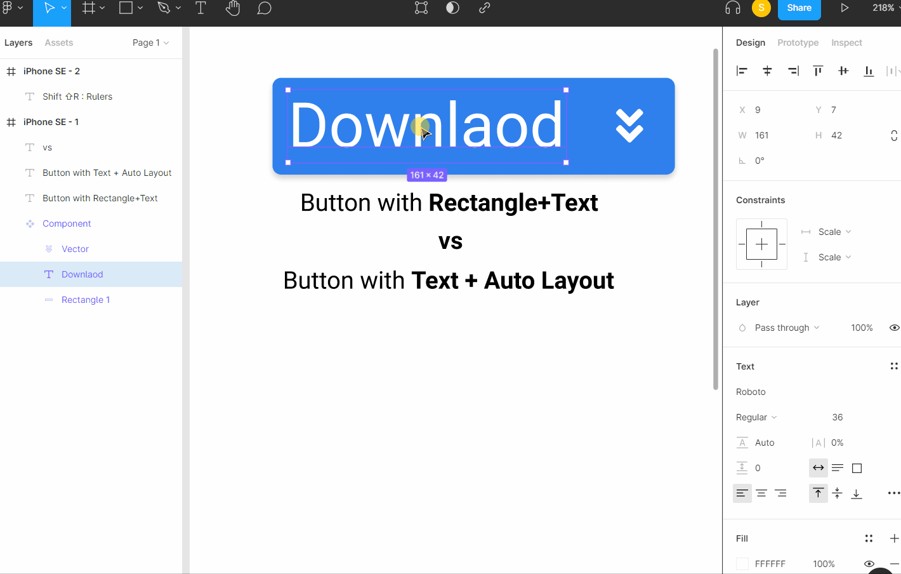
Task: Open Text style options dots
Action: pos(893,366)
